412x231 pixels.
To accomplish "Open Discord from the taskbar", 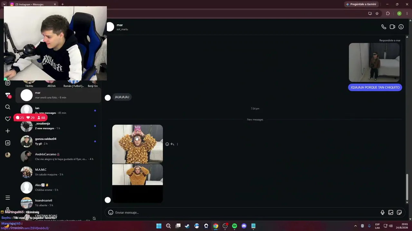I will [244, 226].
